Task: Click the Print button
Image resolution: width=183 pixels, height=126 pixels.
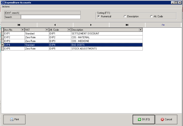Action: click(15, 119)
